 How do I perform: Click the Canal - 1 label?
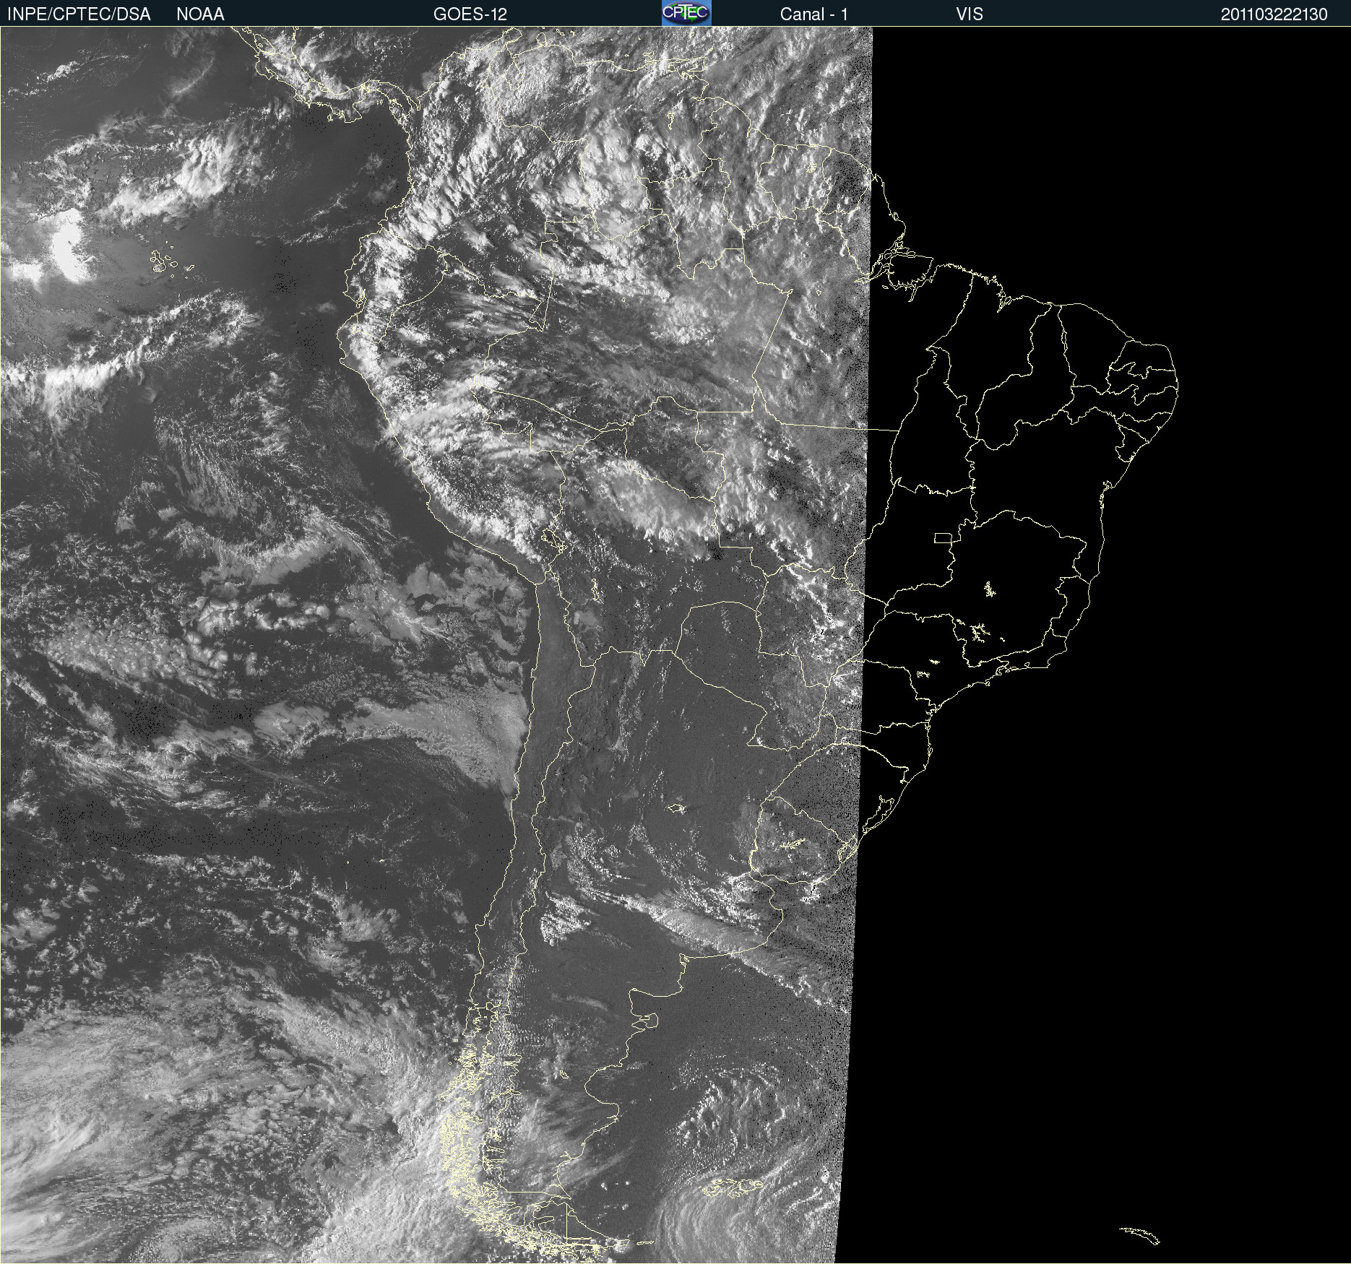(x=814, y=14)
